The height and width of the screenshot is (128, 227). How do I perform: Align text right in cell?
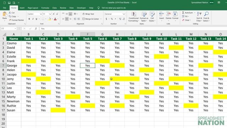click(x=70, y=19)
